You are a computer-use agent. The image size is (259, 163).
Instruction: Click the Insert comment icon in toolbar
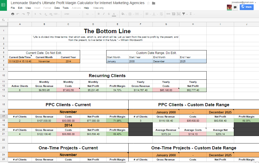pyautogui.click(x=174, y=14)
